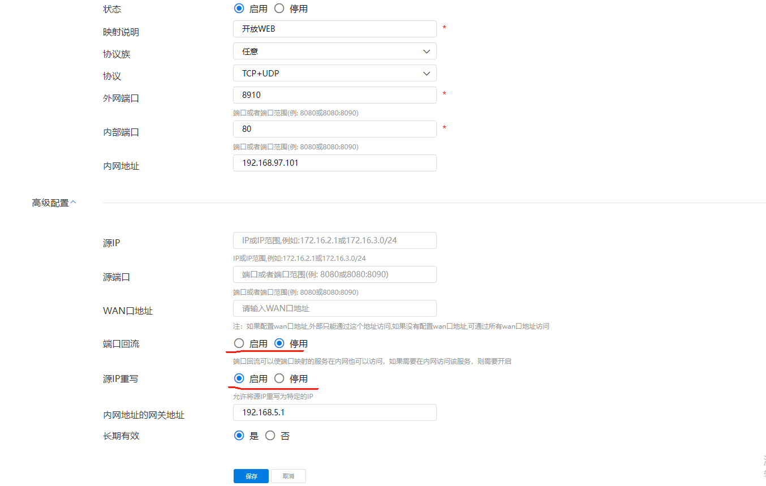The image size is (766, 486).
Task: Select 否 for 长期有效
Action: click(x=270, y=436)
